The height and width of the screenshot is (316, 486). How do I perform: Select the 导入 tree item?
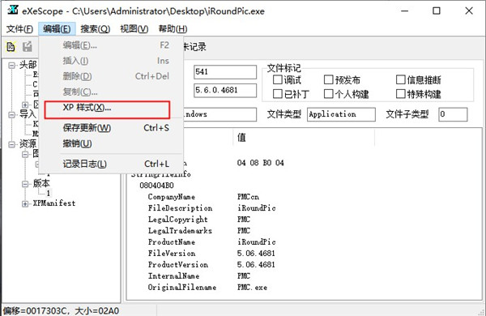(x=28, y=114)
